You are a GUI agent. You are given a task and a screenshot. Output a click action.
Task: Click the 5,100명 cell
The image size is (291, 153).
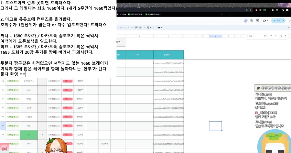80,144
